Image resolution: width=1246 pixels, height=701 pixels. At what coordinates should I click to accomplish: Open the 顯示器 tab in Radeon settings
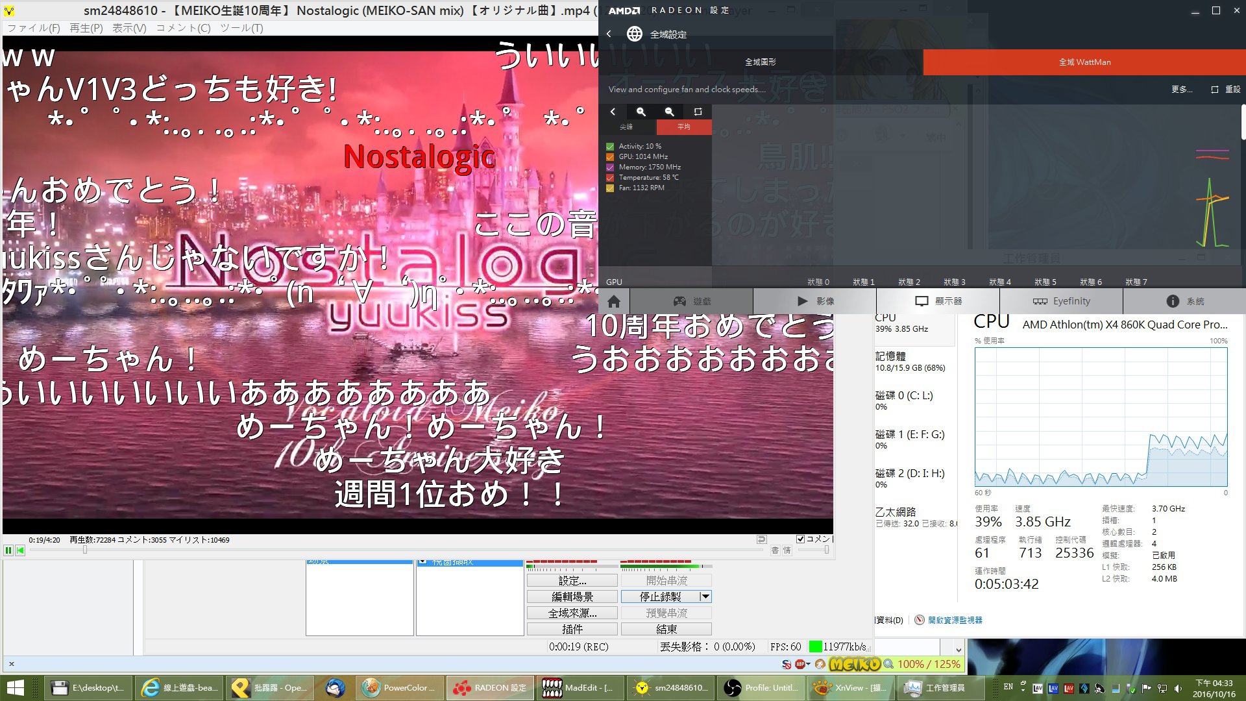pos(938,301)
